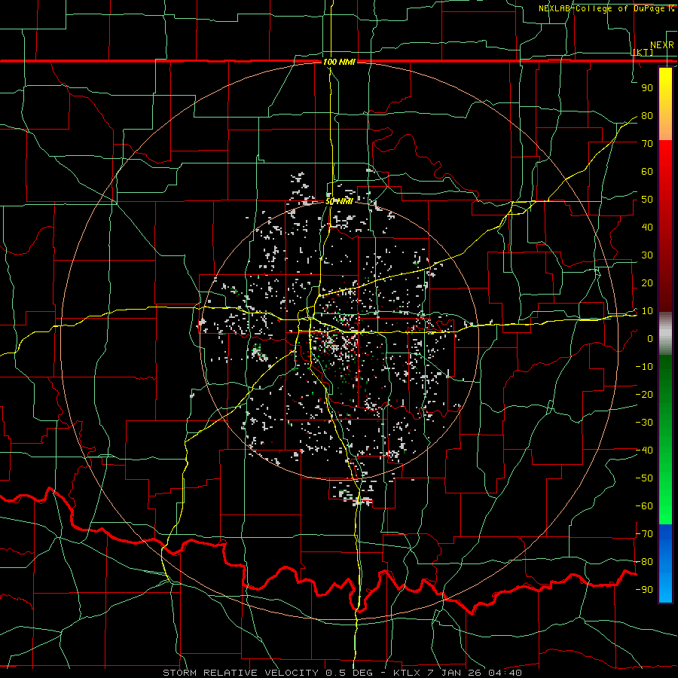Click the -40 value on the velocity scale
Image resolution: width=678 pixels, height=678 pixels.
pyautogui.click(x=644, y=450)
